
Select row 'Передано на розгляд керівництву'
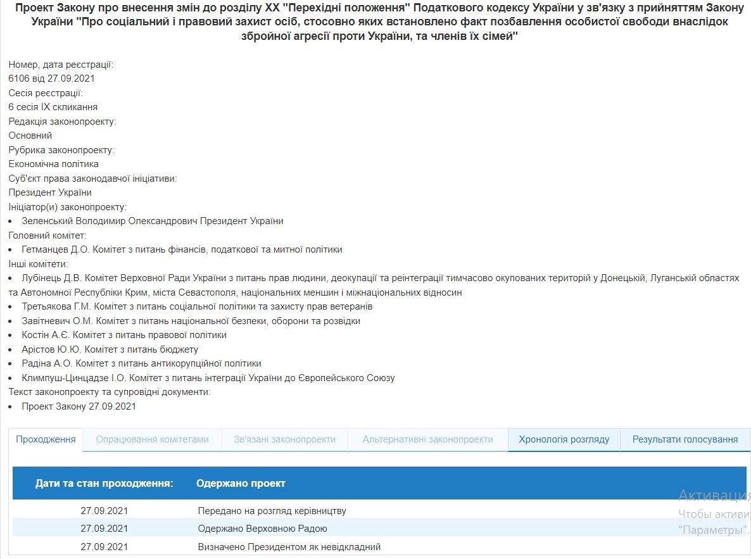pyautogui.click(x=272, y=510)
